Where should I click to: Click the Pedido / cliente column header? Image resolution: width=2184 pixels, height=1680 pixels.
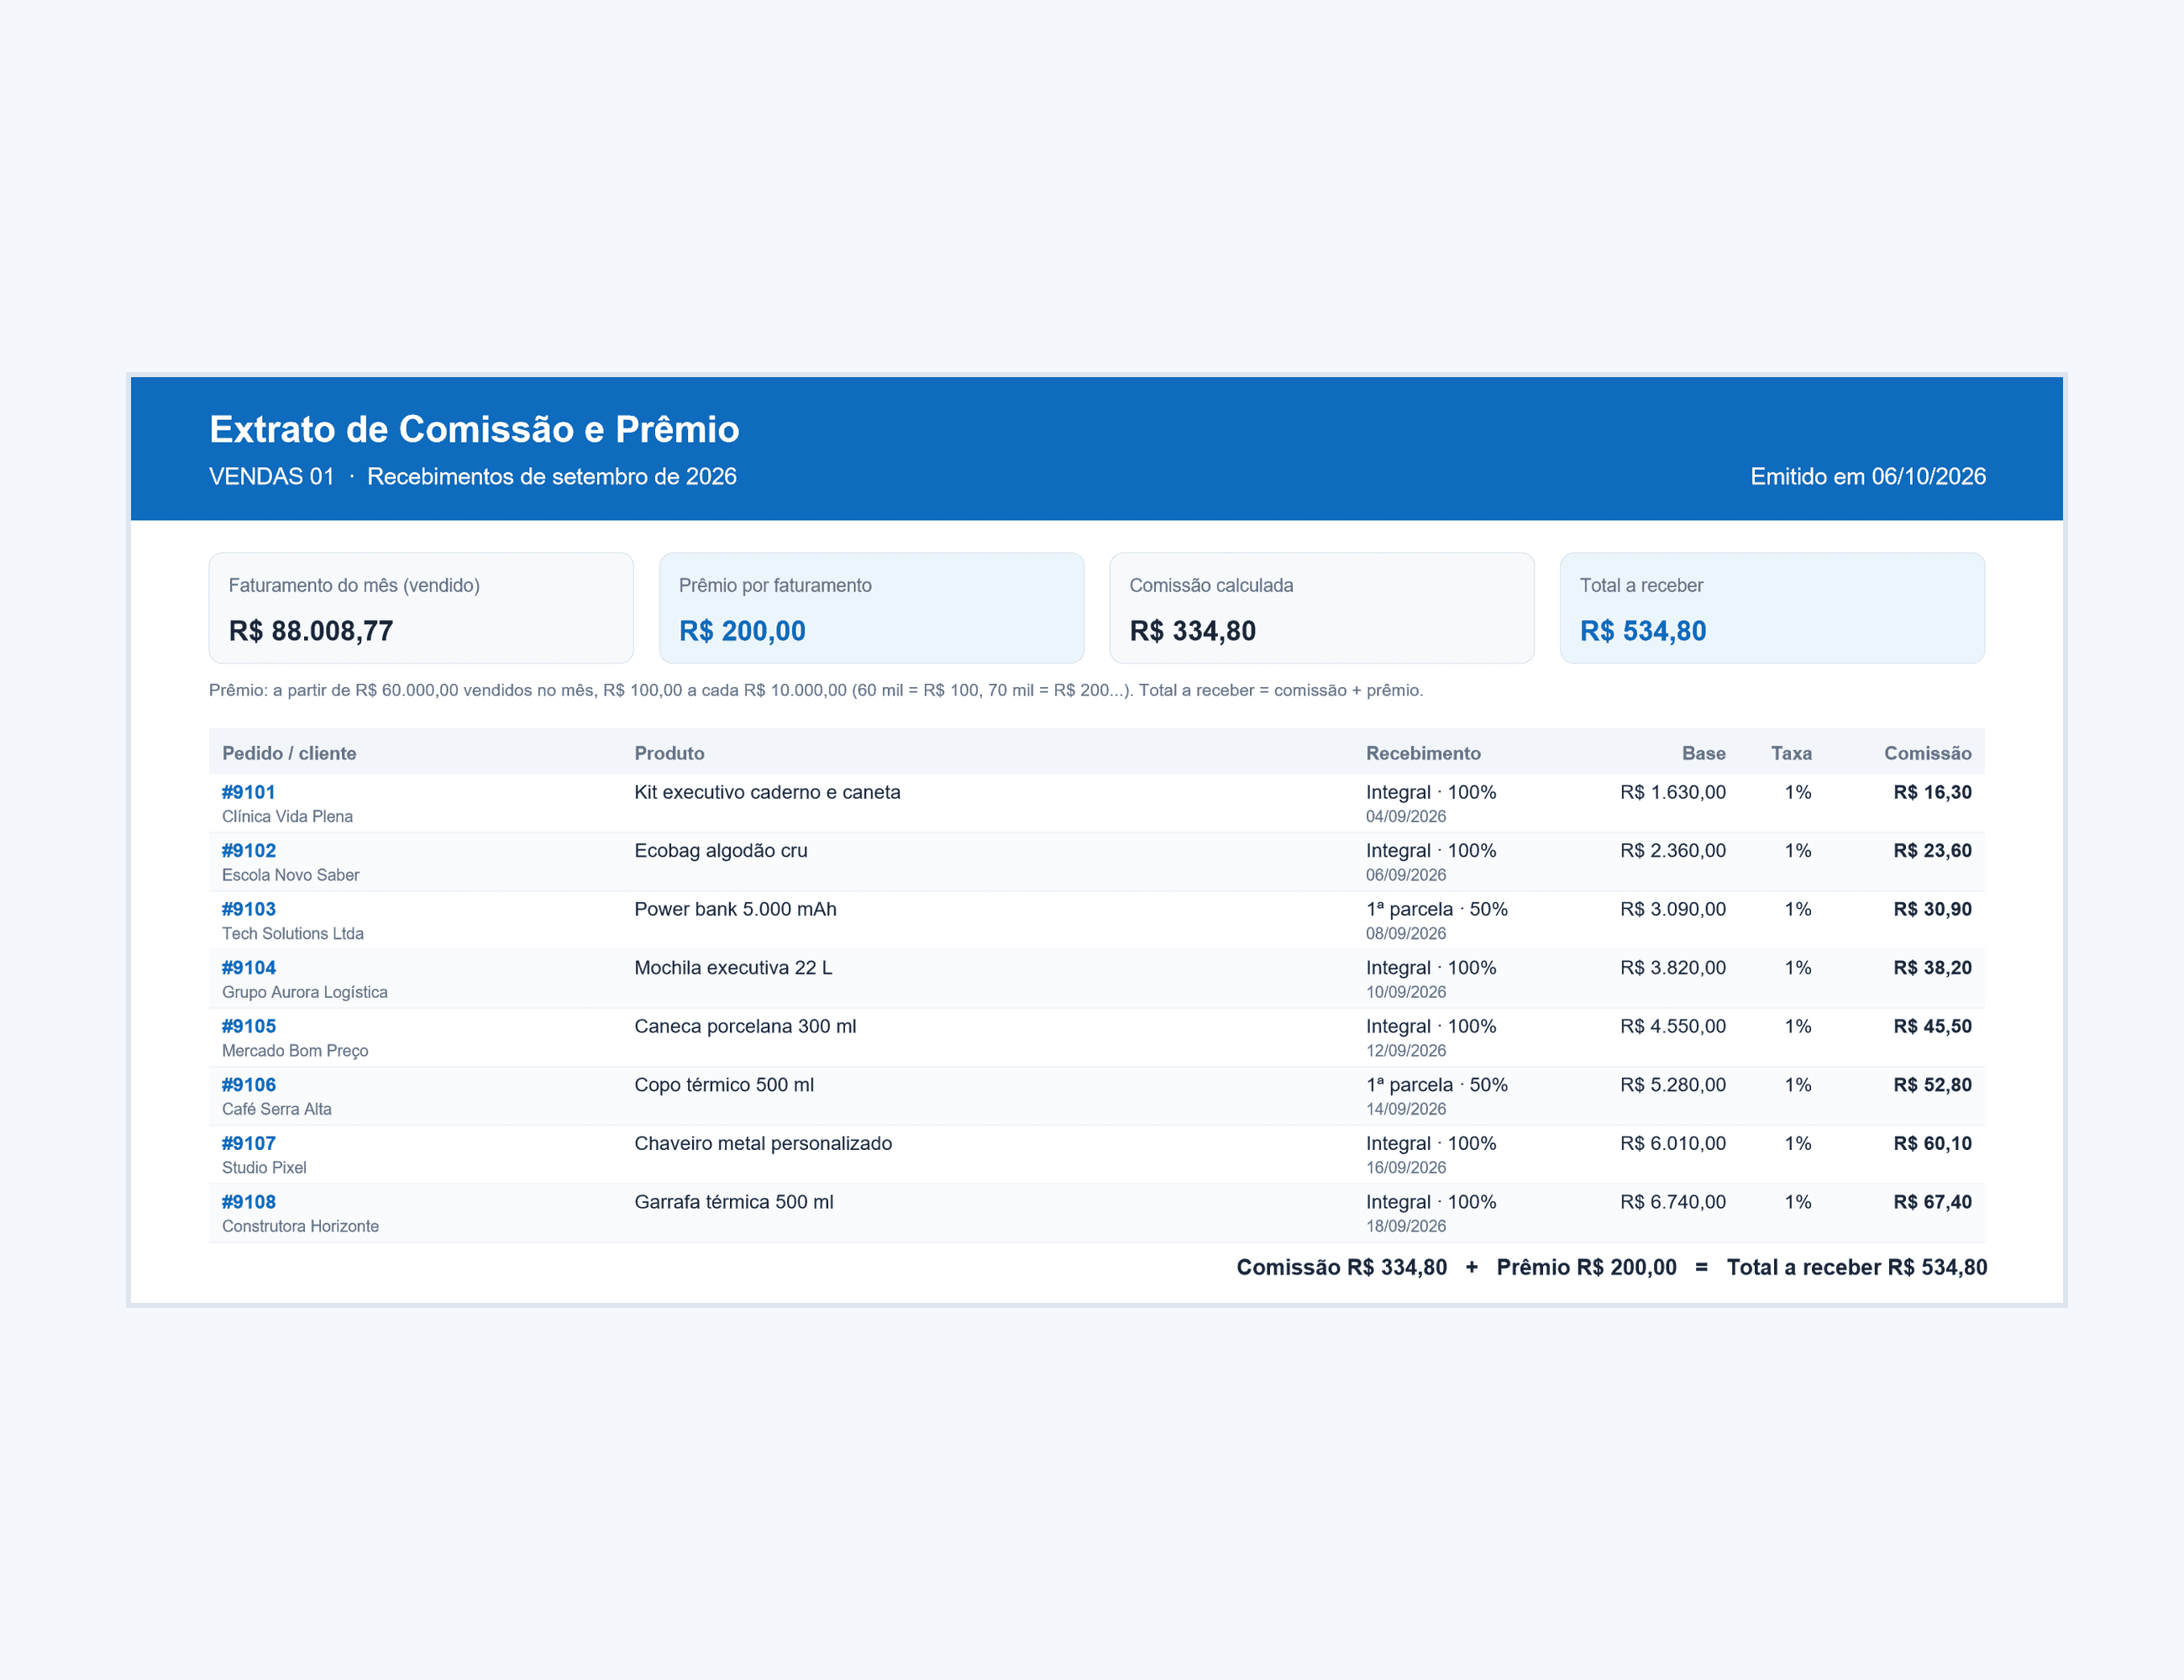pos(289,753)
